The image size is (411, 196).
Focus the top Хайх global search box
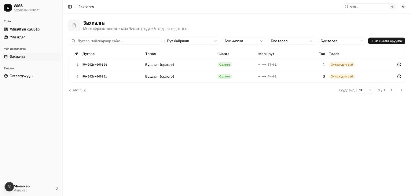tap(370, 7)
